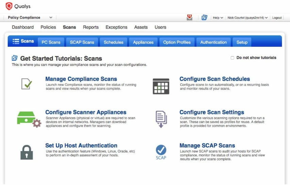Click the padlock host authentication icon

click(x=27, y=152)
